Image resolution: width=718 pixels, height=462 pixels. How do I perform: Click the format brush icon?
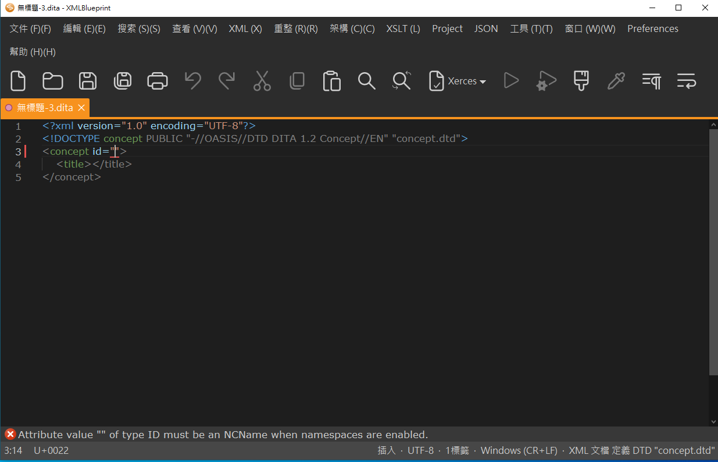click(x=581, y=81)
